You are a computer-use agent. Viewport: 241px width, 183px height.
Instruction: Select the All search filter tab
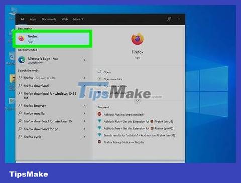(23, 19)
